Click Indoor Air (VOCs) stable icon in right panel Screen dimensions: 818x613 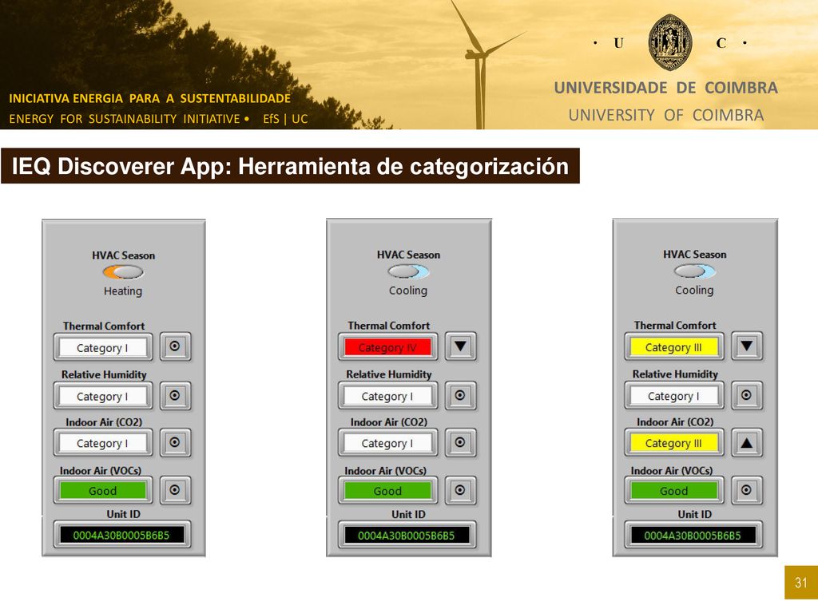click(x=747, y=490)
